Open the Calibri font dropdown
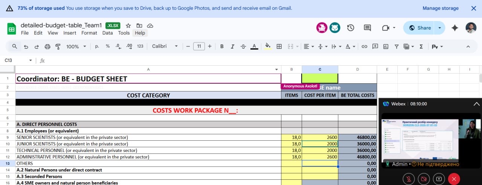The image size is (482, 185). pos(165,47)
